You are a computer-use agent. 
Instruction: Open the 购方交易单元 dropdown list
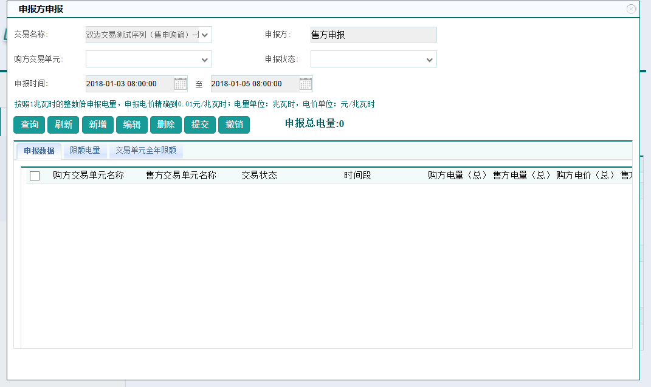point(205,60)
